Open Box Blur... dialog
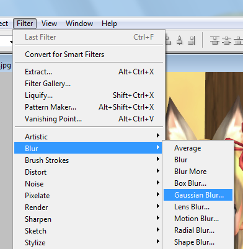The width and height of the screenshot is (243, 249). [x=198, y=183]
